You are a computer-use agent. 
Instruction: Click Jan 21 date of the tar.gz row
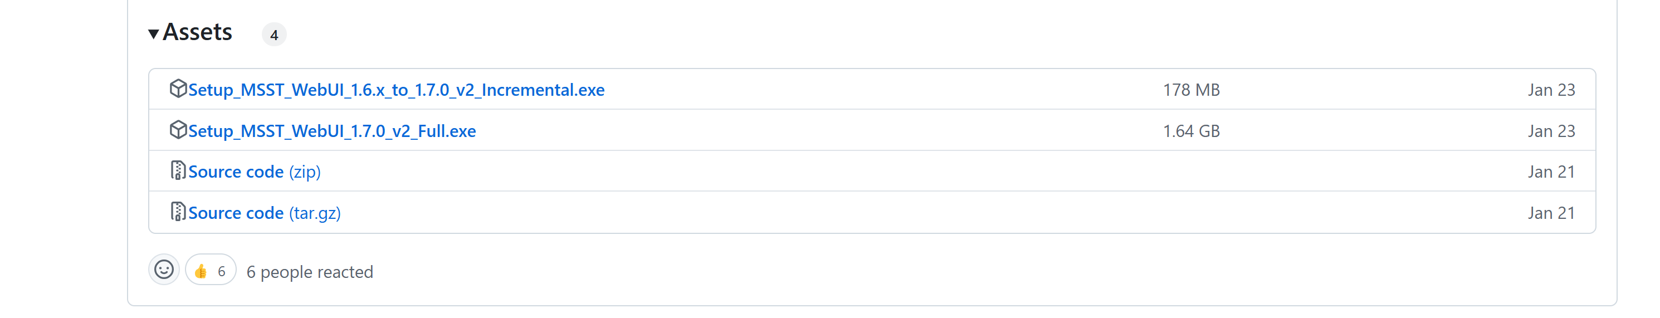(1550, 213)
